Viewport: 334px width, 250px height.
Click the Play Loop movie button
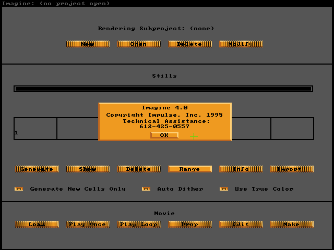click(139, 224)
